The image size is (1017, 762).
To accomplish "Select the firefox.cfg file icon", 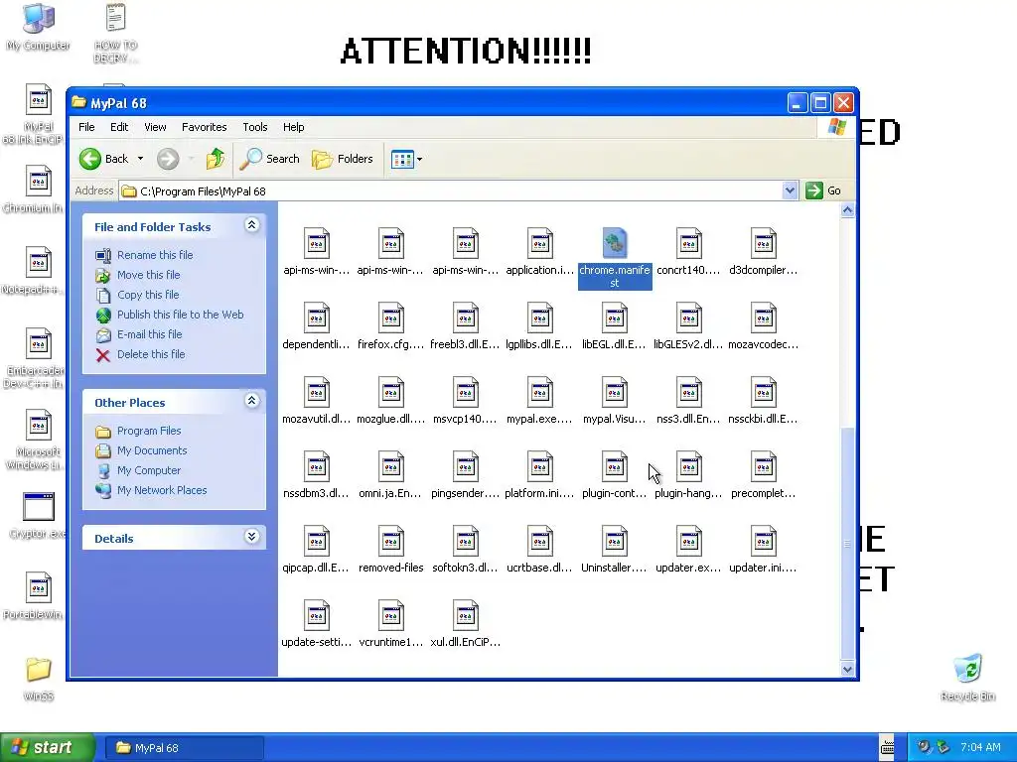I will pos(391,317).
